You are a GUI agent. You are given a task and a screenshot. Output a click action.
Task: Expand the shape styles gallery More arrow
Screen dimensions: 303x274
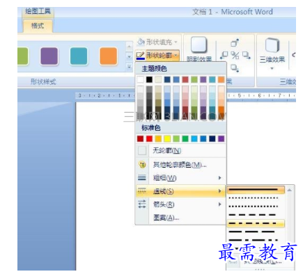coord(130,67)
